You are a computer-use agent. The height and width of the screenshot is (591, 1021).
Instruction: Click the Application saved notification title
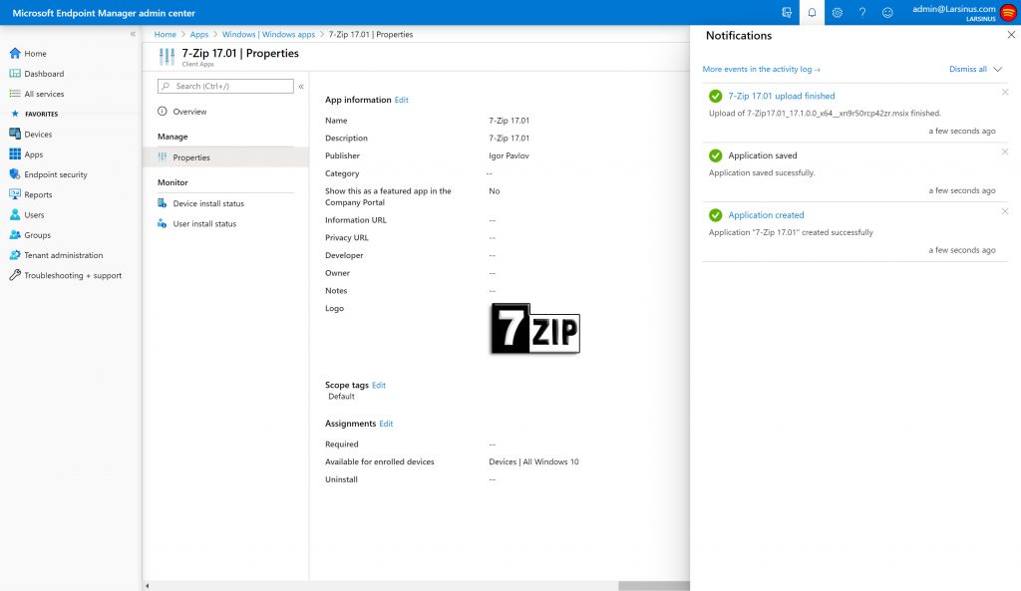coord(763,155)
